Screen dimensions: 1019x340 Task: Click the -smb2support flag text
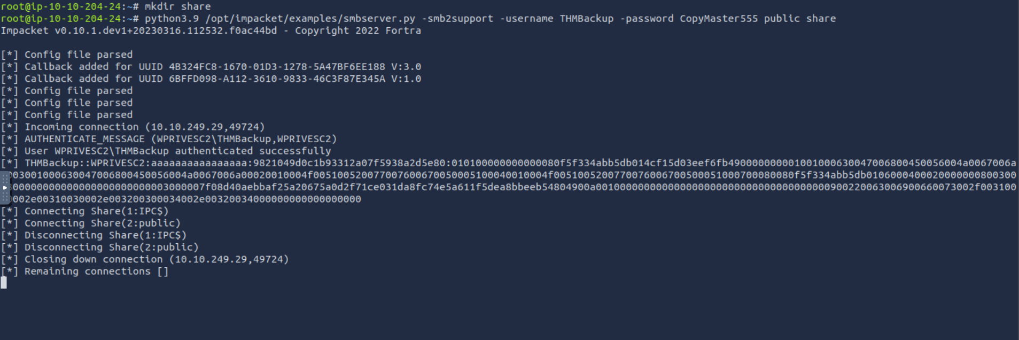[x=458, y=19]
